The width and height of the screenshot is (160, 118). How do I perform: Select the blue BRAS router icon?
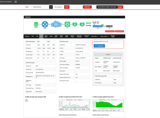point(45,24)
